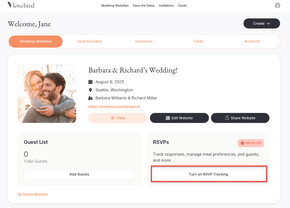
Task: Click the Barbara Williams & Richard Miller text
Action: (x=126, y=98)
